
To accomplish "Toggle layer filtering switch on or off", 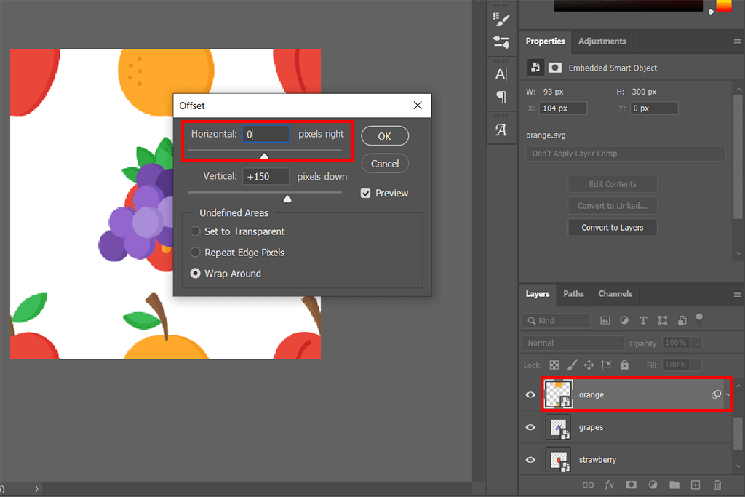I will point(699,319).
